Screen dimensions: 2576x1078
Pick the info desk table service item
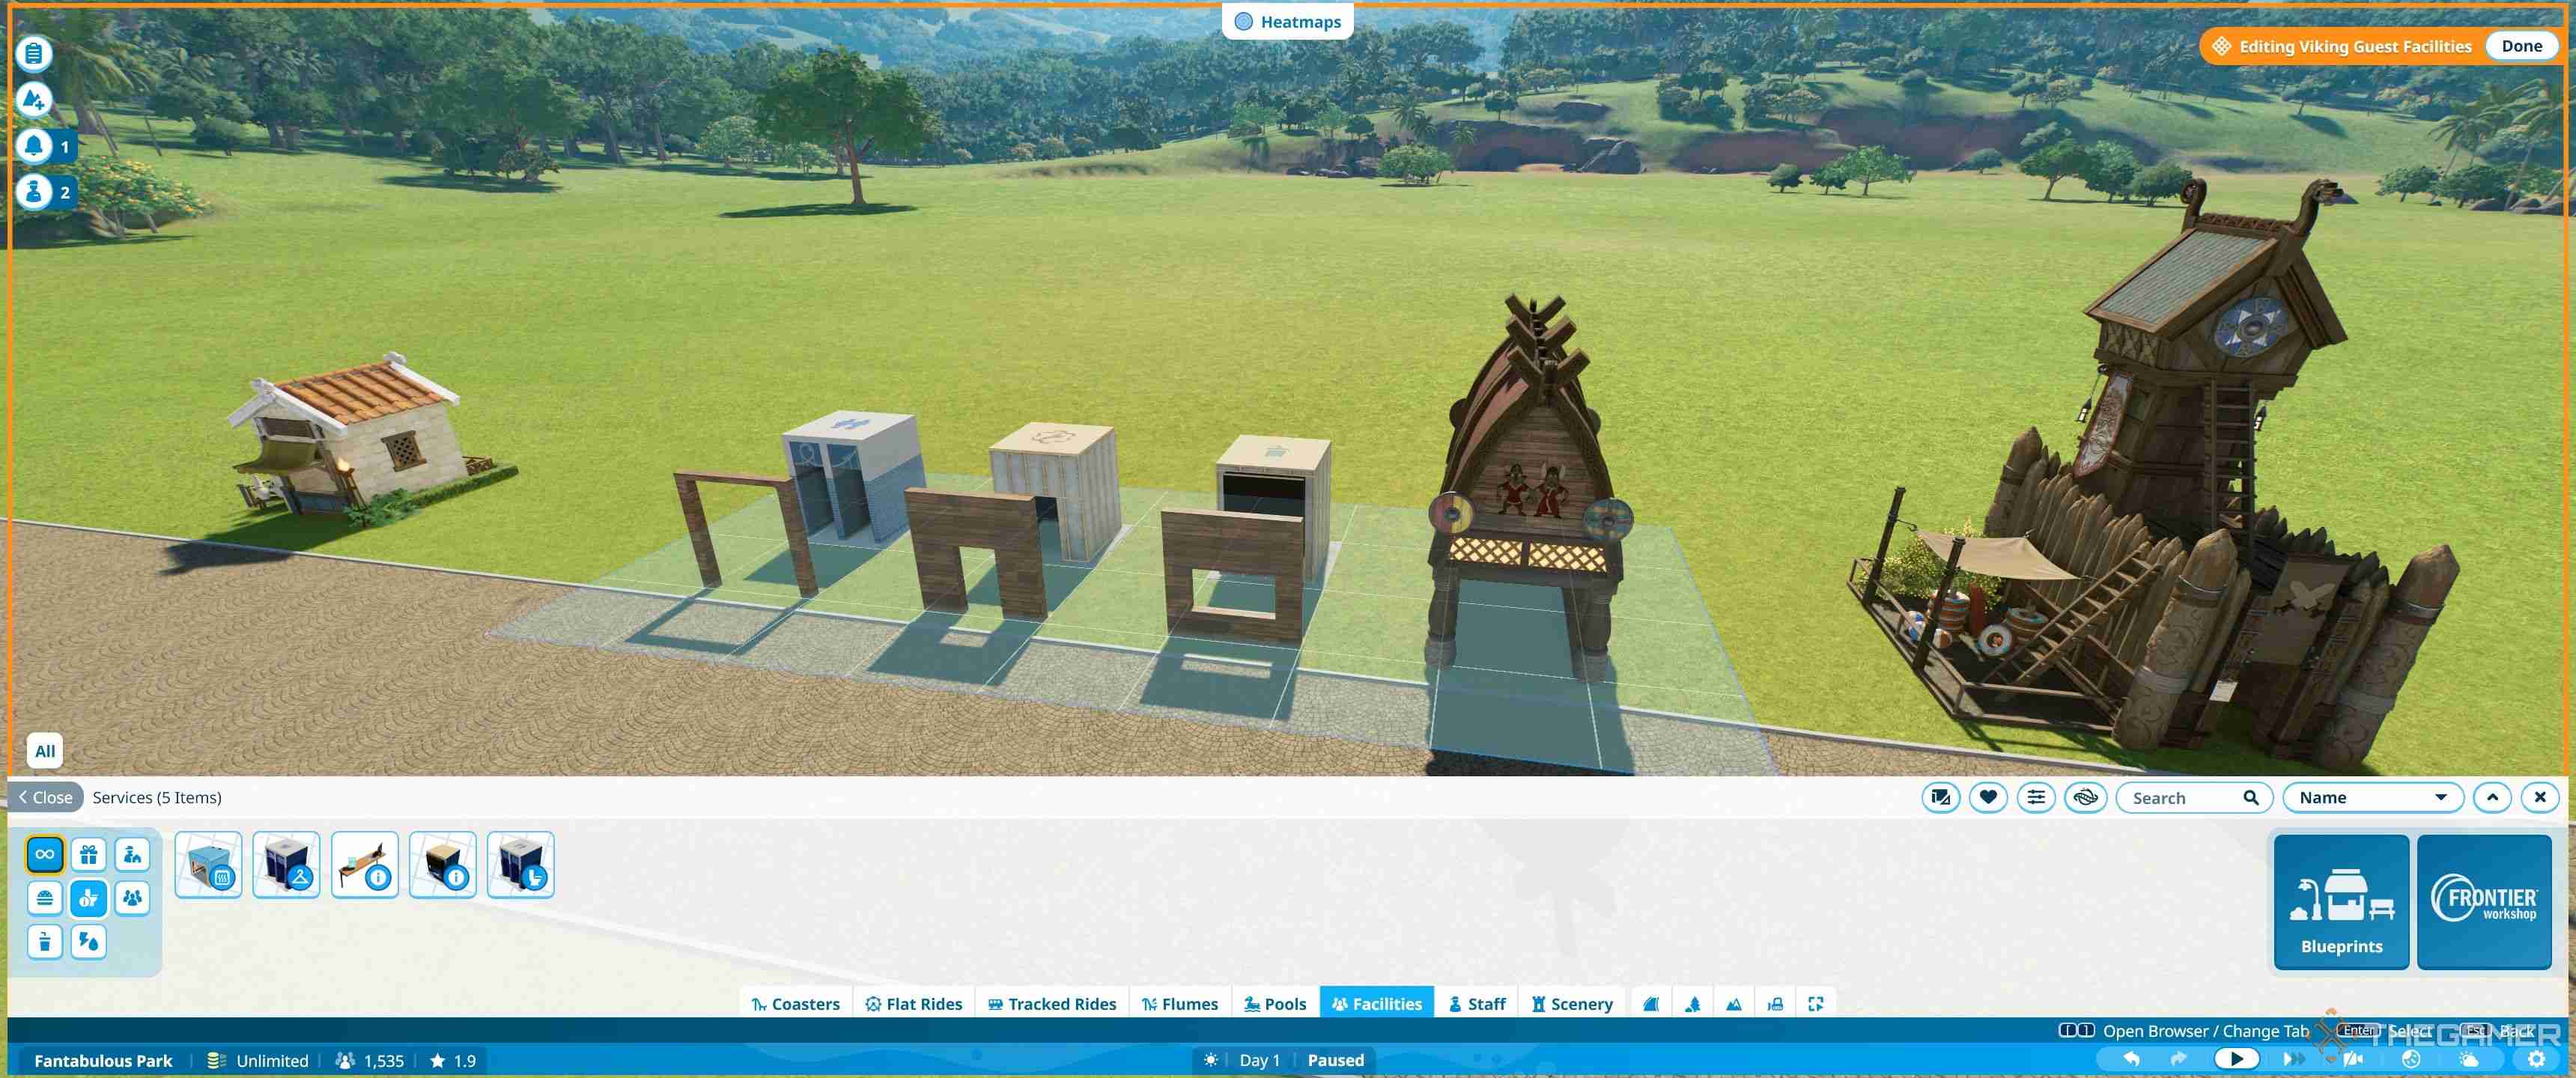click(364, 864)
